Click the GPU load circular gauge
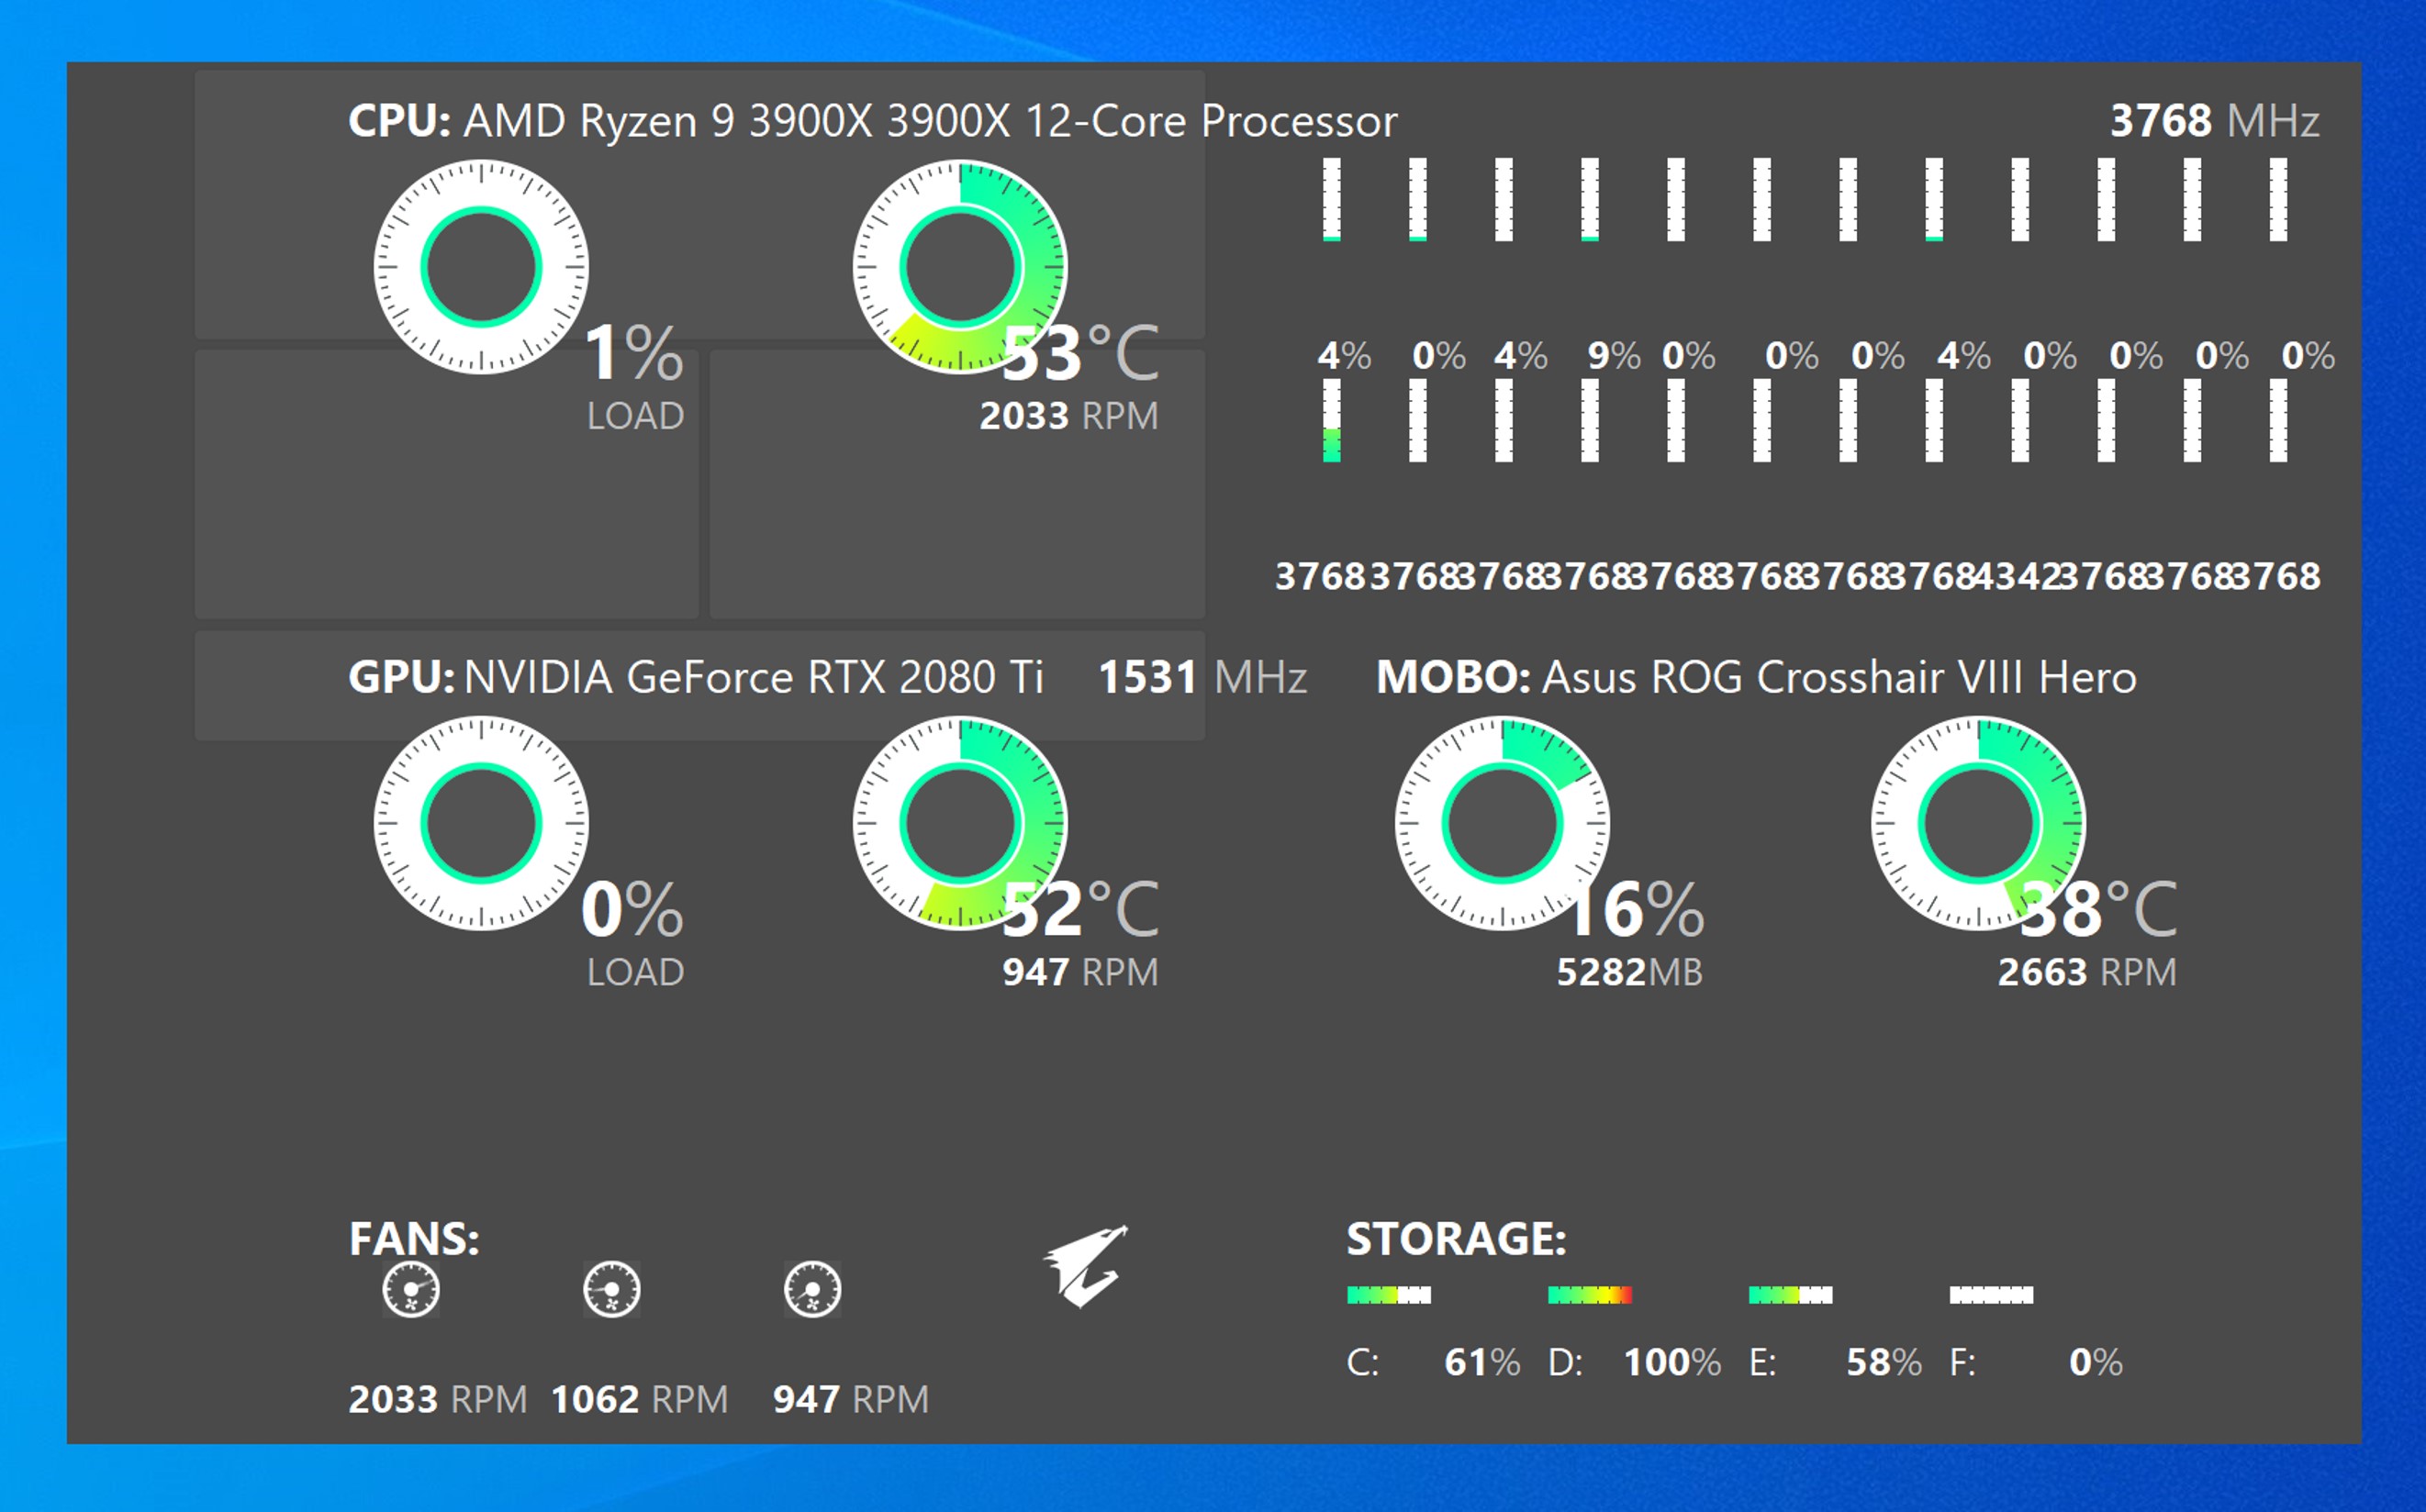Screen dimensions: 2426x1512 point(481,823)
